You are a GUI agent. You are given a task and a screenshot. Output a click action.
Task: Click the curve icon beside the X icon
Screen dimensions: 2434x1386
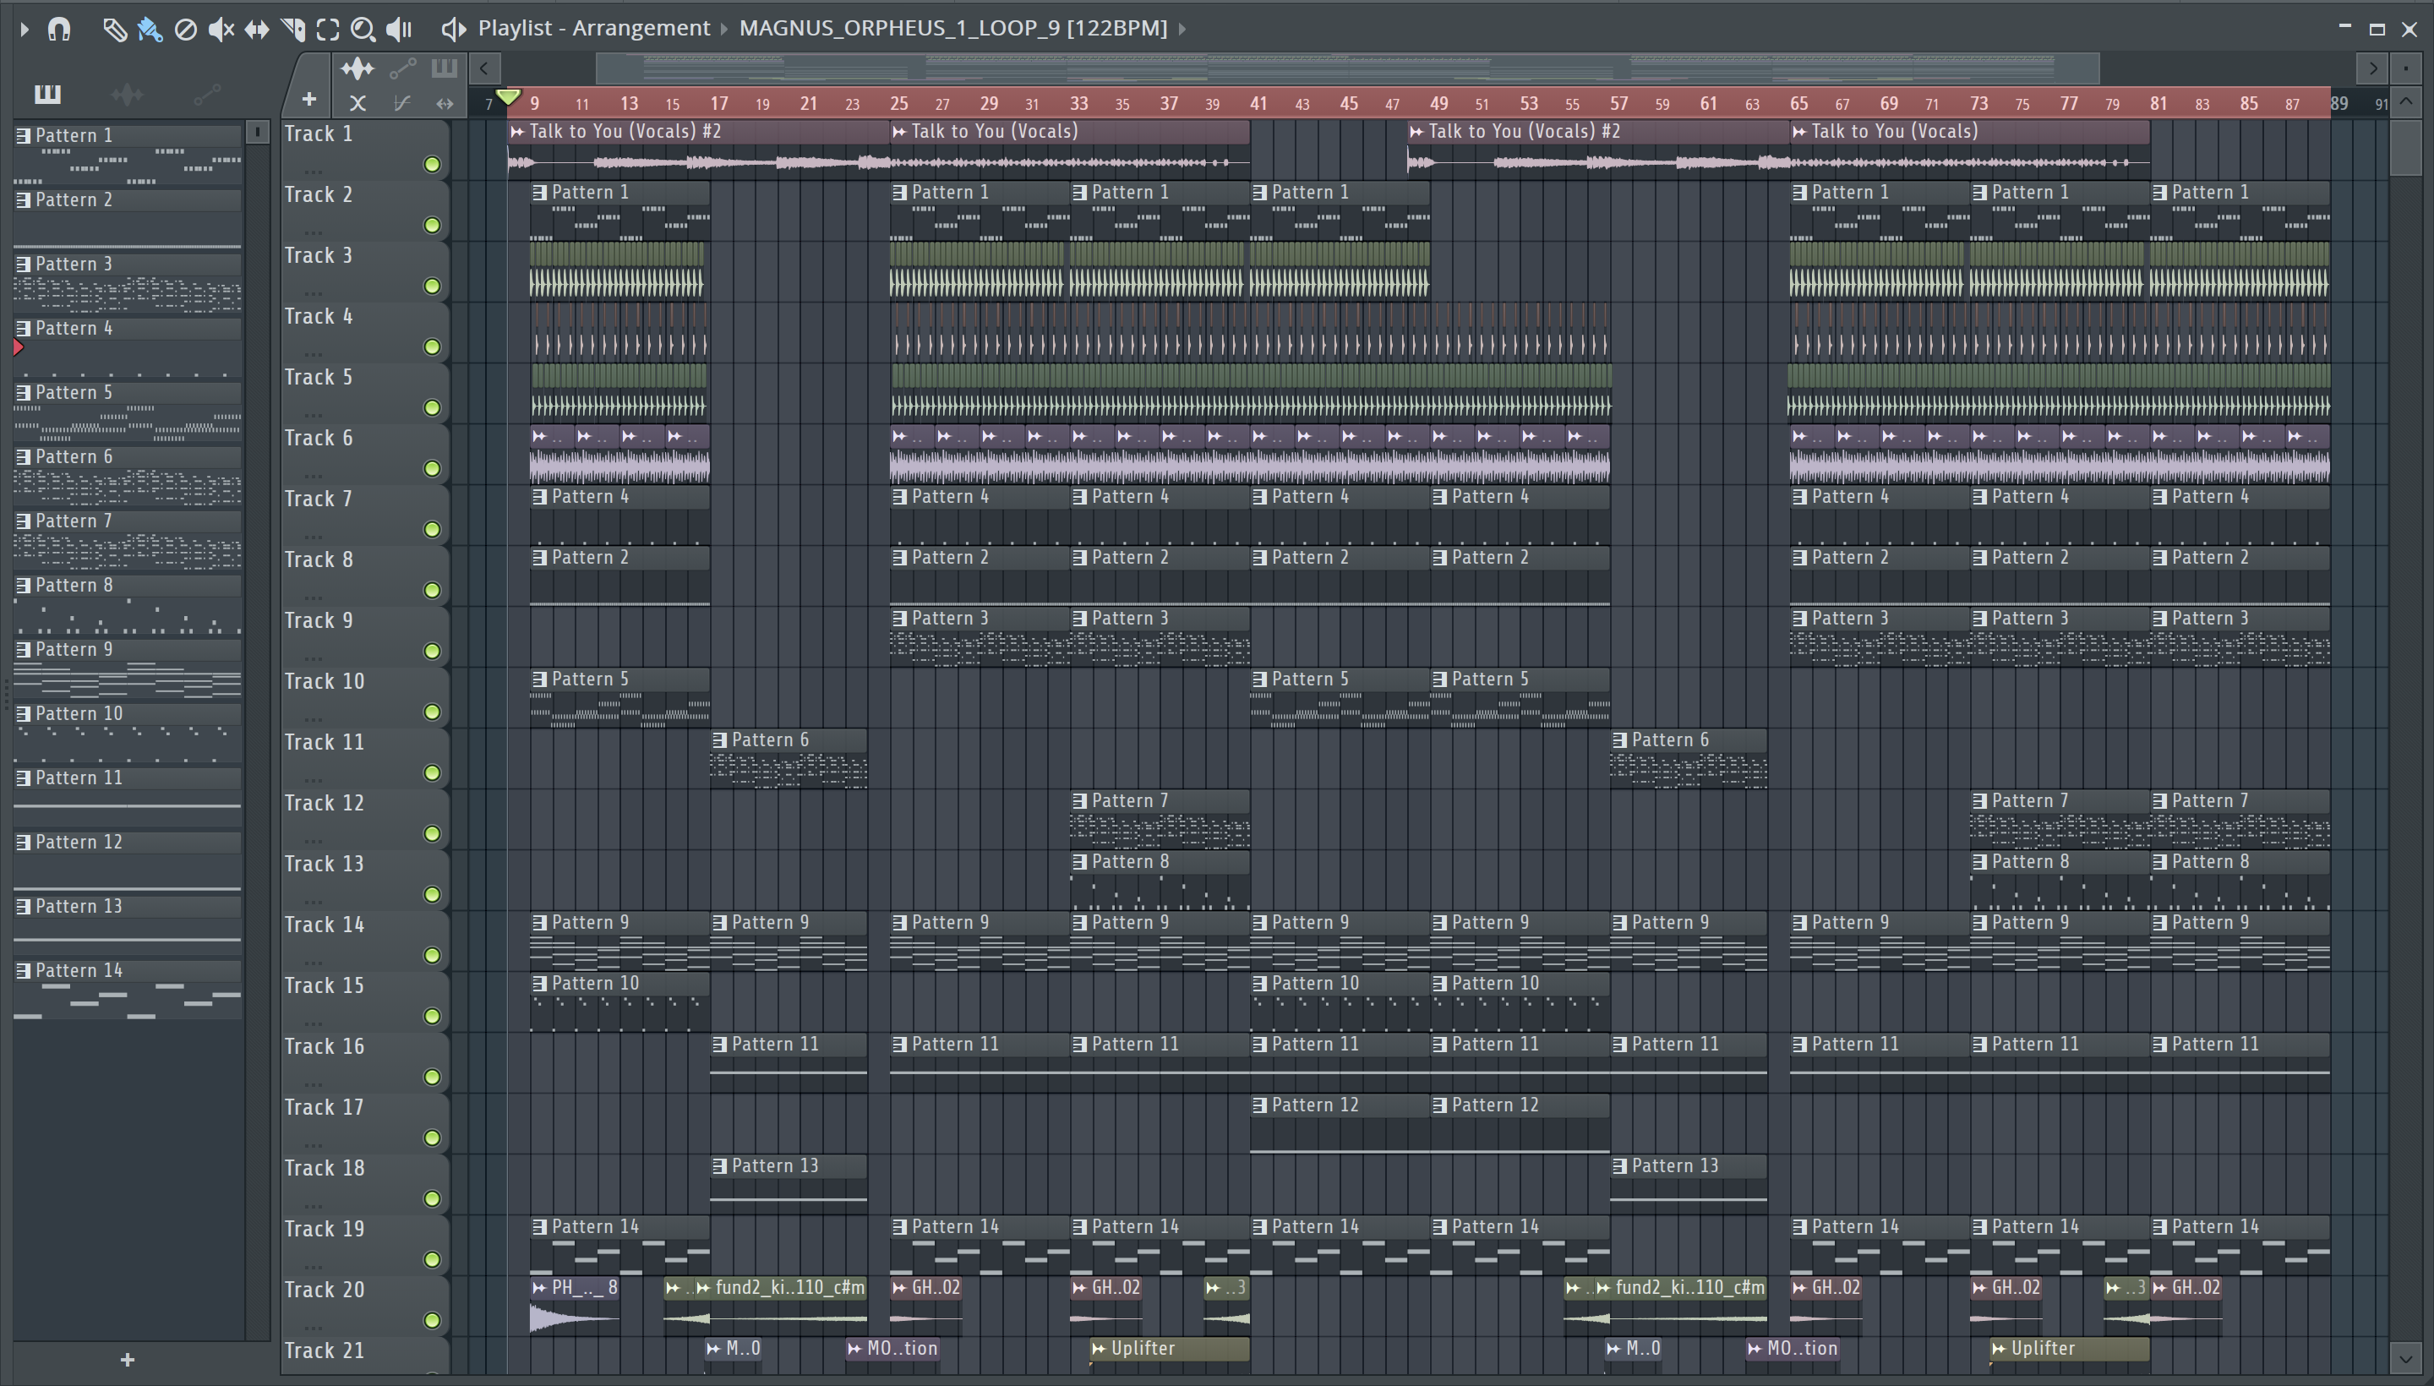pyautogui.click(x=401, y=103)
